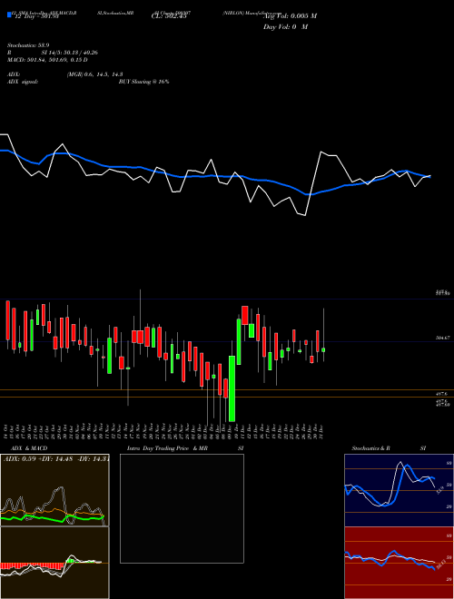Click the 'Day Vol: 0 M' label
Viewport: 454px width, 599px height.
click(x=285, y=27)
